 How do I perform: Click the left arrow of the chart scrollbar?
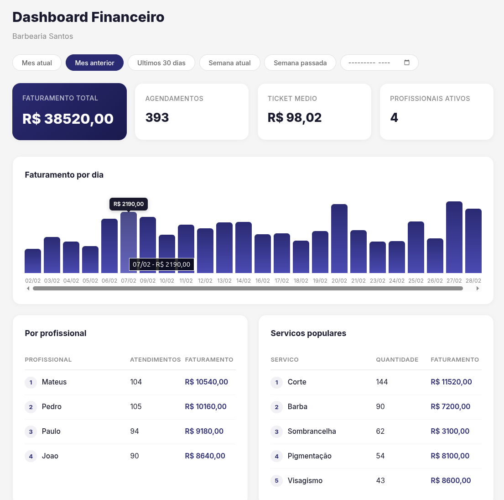point(28,288)
